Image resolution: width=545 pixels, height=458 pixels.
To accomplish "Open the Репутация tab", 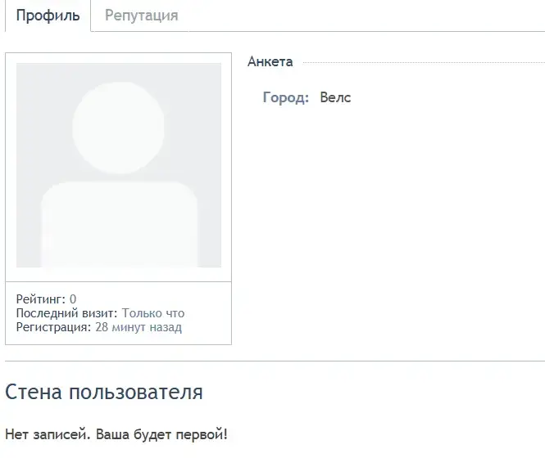I will (x=142, y=16).
